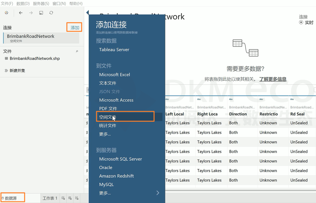Select the 实时 live connection radio button
The height and width of the screenshot is (203, 316).
[x=301, y=22]
